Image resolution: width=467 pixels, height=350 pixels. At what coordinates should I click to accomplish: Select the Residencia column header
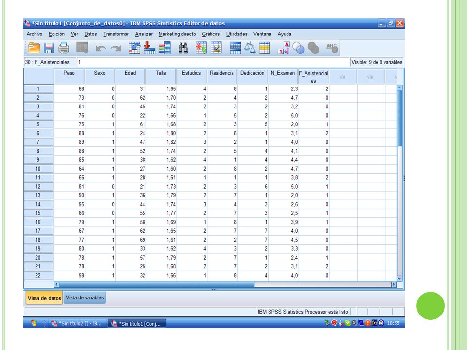click(x=222, y=76)
